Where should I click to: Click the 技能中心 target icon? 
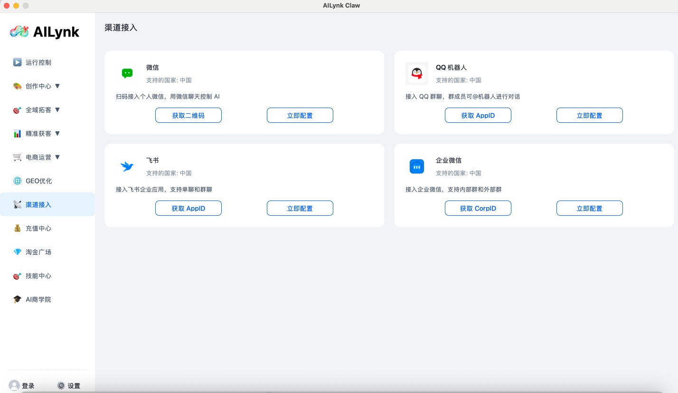(17, 275)
